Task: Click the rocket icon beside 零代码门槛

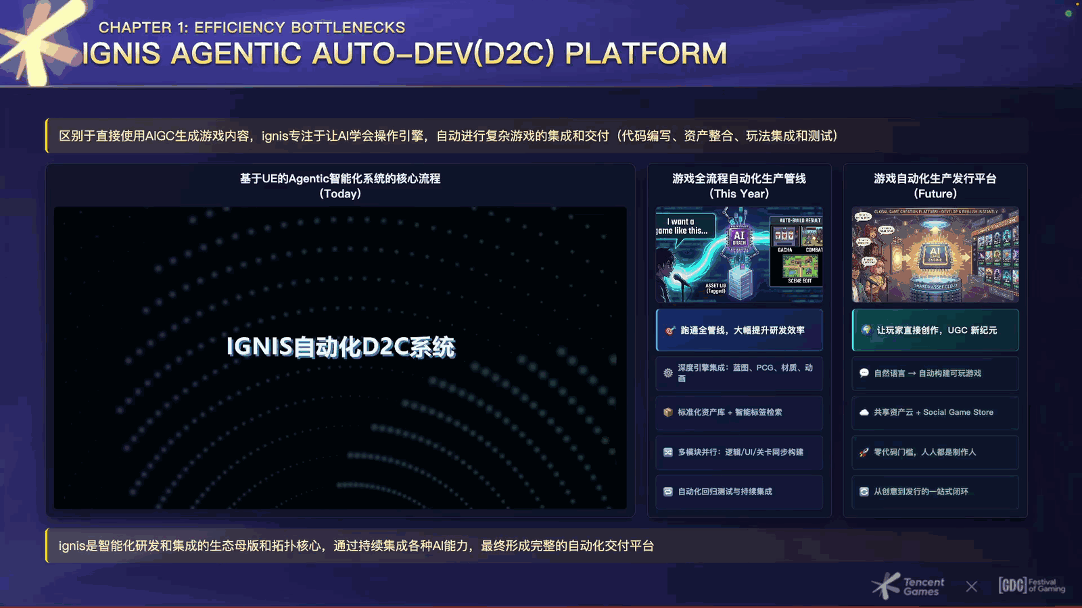Action: coord(864,452)
